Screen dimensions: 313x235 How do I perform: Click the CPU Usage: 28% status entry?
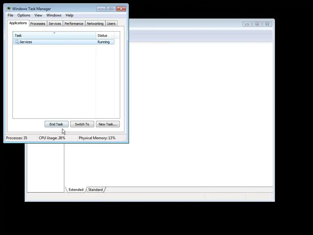tap(52, 138)
